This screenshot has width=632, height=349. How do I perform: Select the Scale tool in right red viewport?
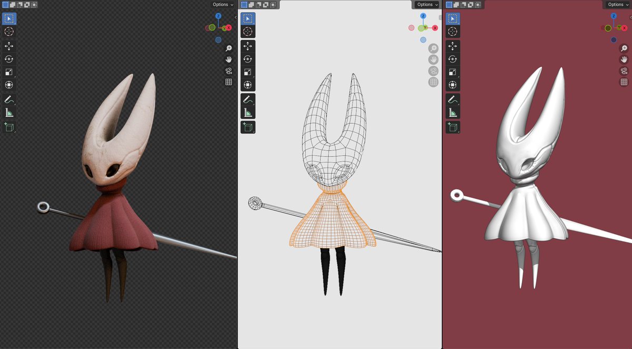[x=453, y=72]
